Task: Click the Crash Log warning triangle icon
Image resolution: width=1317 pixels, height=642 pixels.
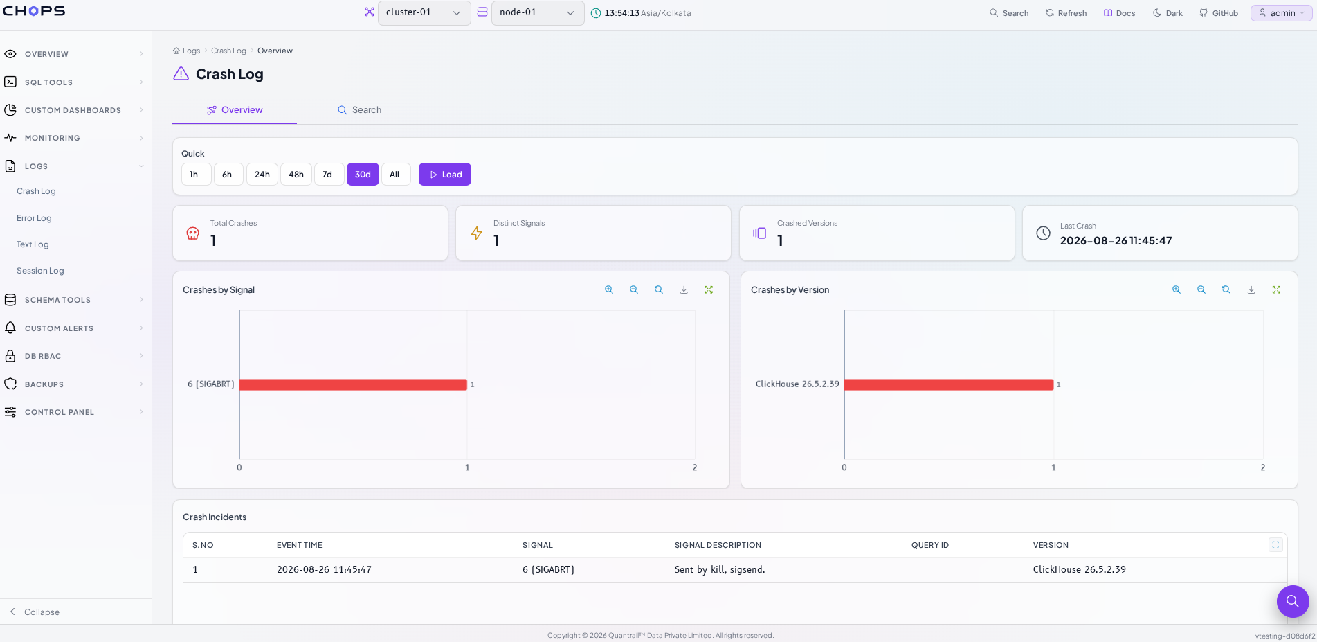Action: (x=181, y=73)
